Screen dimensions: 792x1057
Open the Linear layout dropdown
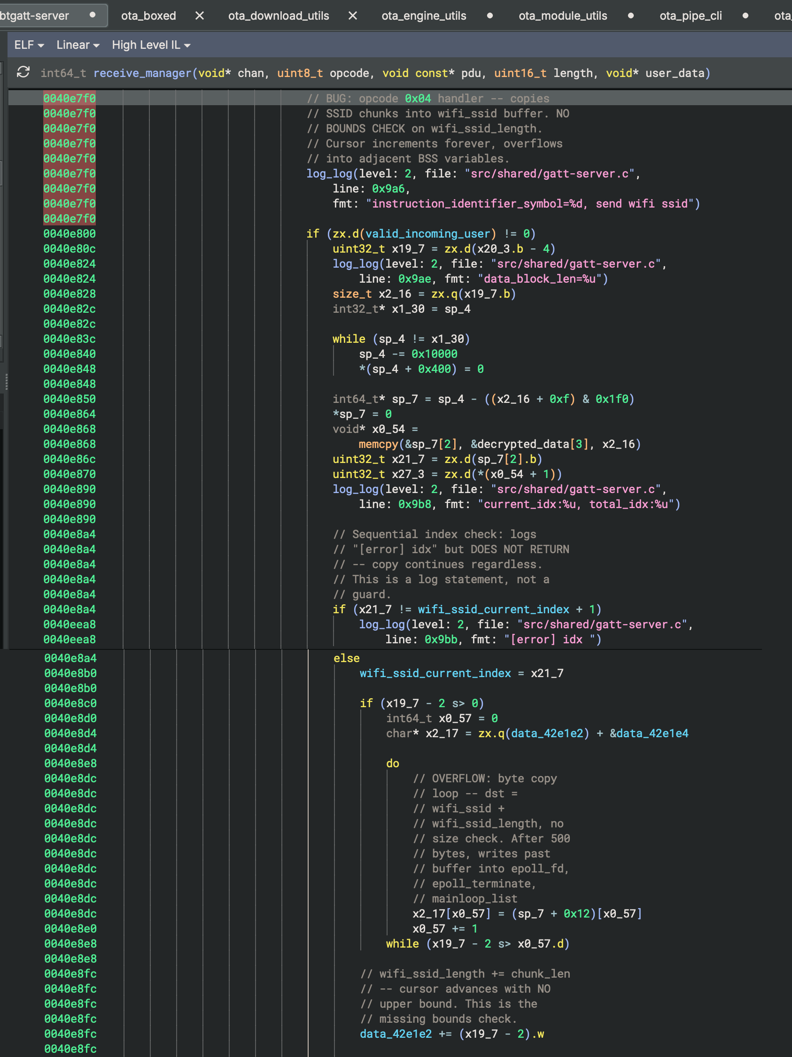pyautogui.click(x=78, y=45)
